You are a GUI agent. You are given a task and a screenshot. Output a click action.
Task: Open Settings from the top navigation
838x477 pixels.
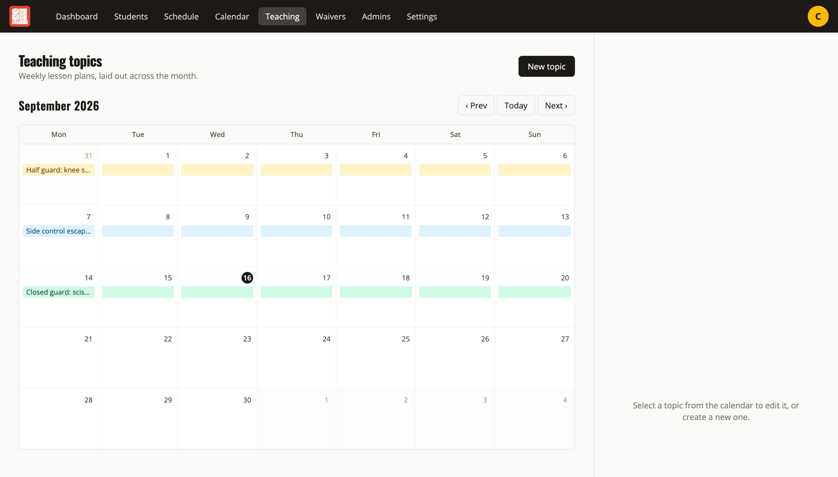pyautogui.click(x=421, y=16)
